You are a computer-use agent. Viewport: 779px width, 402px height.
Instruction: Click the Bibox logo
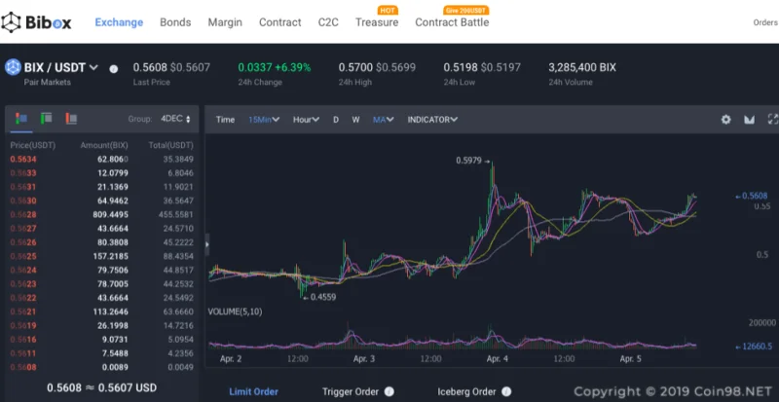tap(36, 22)
